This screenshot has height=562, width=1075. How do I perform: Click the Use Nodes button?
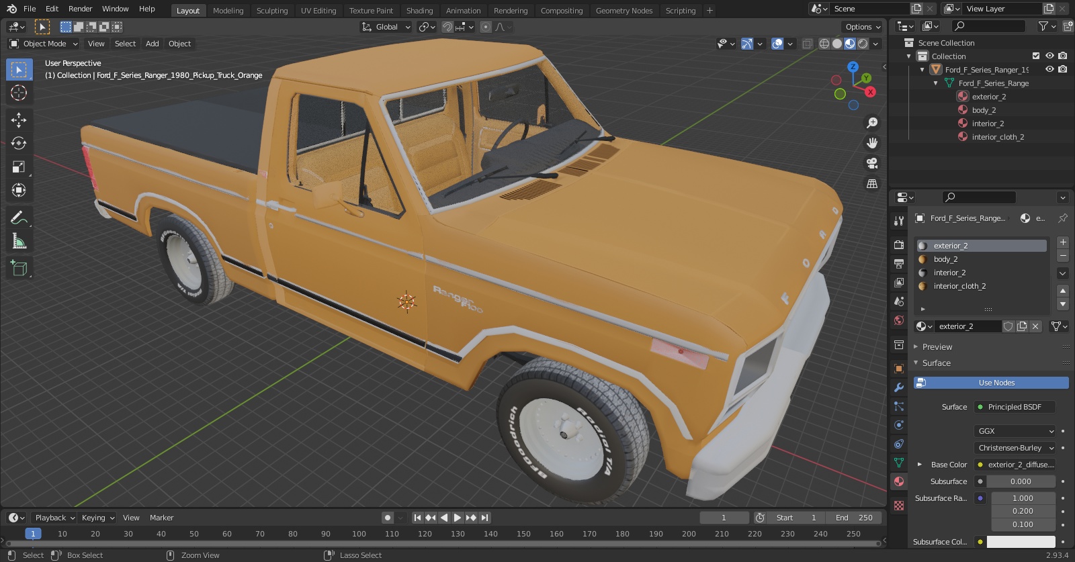(990, 383)
